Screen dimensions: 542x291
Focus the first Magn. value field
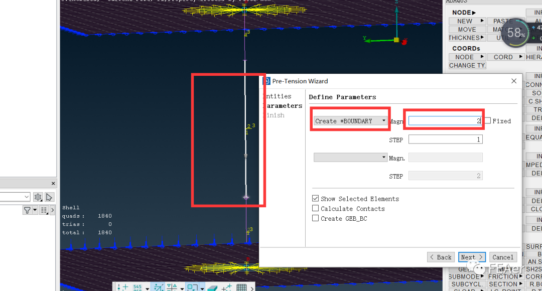445,120
